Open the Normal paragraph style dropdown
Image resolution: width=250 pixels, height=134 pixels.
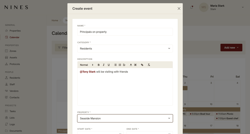(86, 65)
